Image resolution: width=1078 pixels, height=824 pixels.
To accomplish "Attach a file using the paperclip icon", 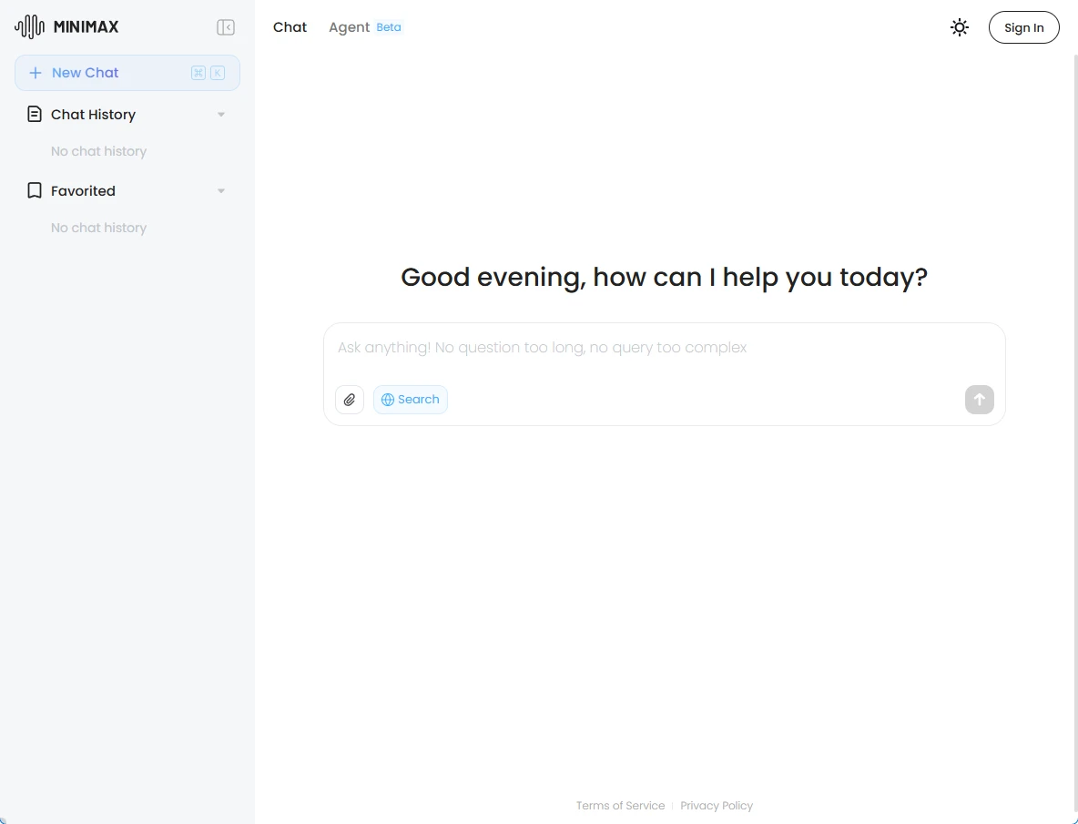I will tap(350, 400).
